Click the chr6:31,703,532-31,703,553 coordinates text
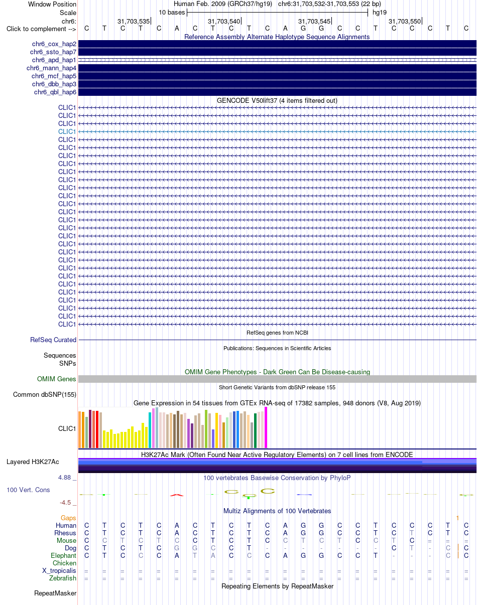The width and height of the screenshot is (477, 605). pyautogui.click(x=329, y=4)
